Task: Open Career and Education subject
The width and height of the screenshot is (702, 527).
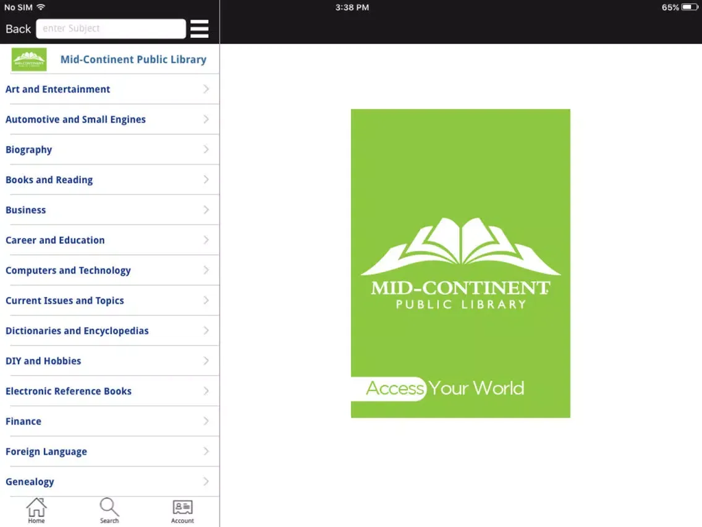Action: [x=110, y=240]
